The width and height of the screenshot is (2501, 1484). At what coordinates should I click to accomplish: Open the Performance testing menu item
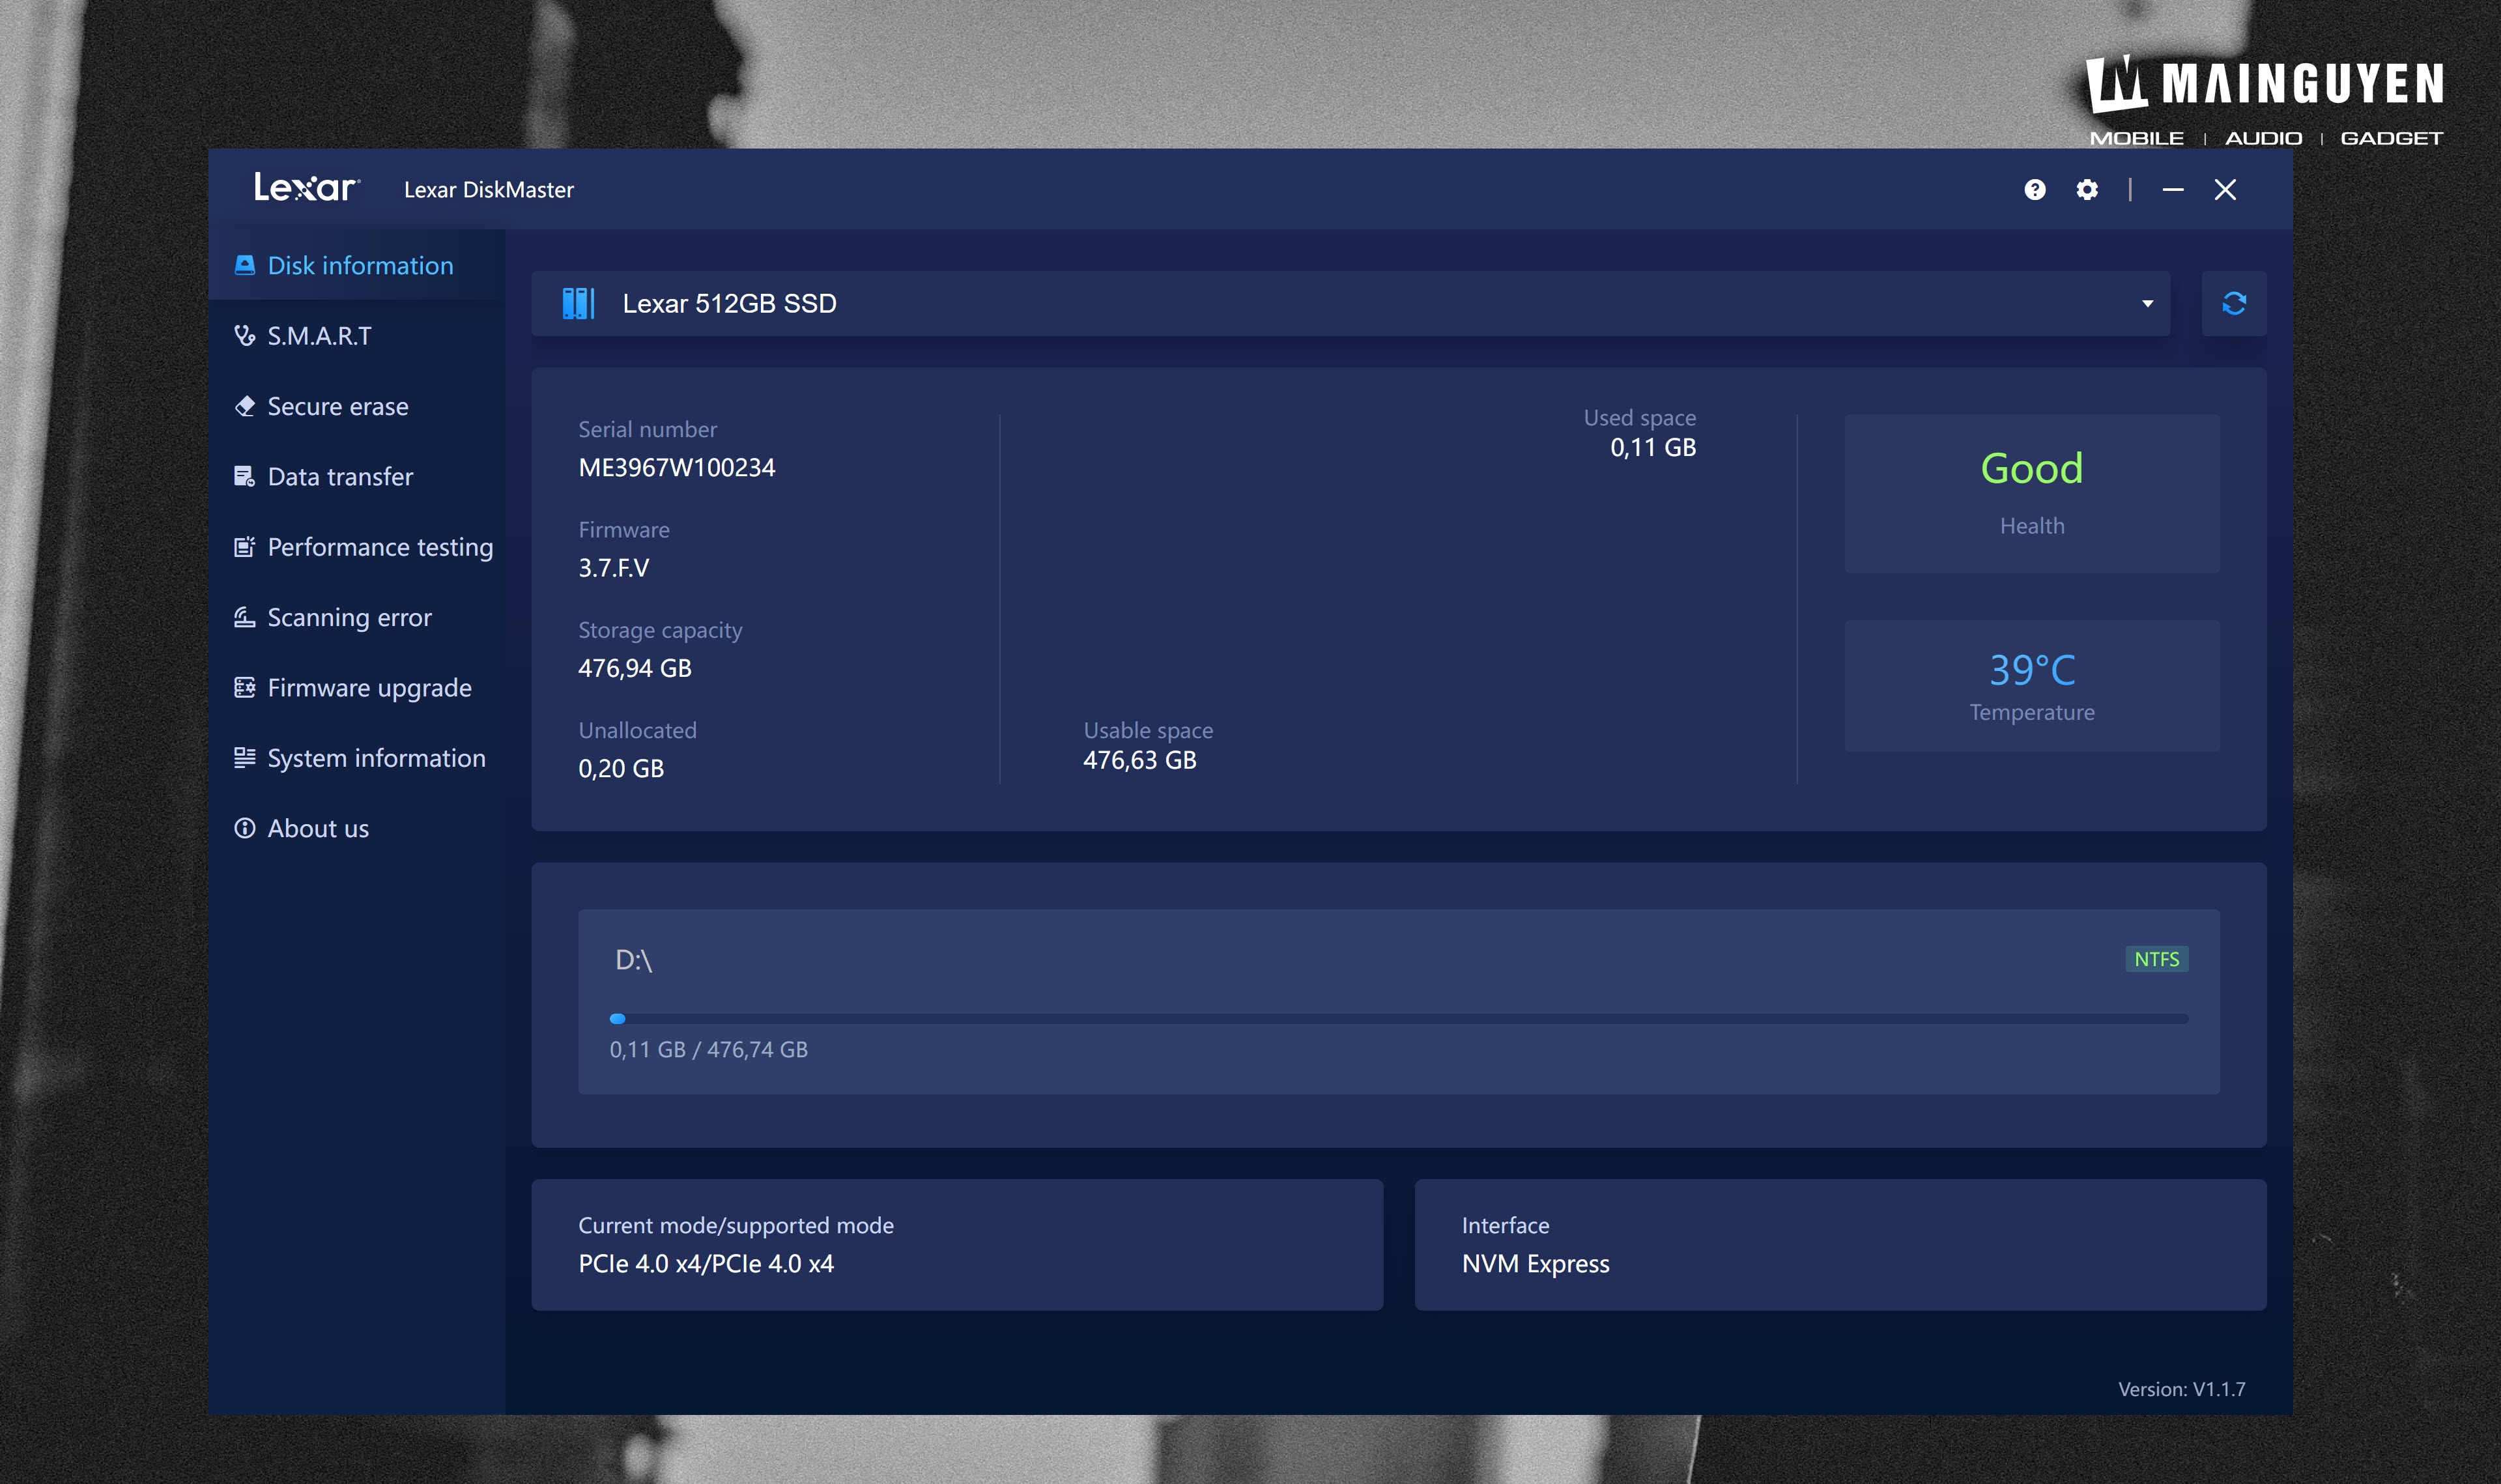point(379,547)
